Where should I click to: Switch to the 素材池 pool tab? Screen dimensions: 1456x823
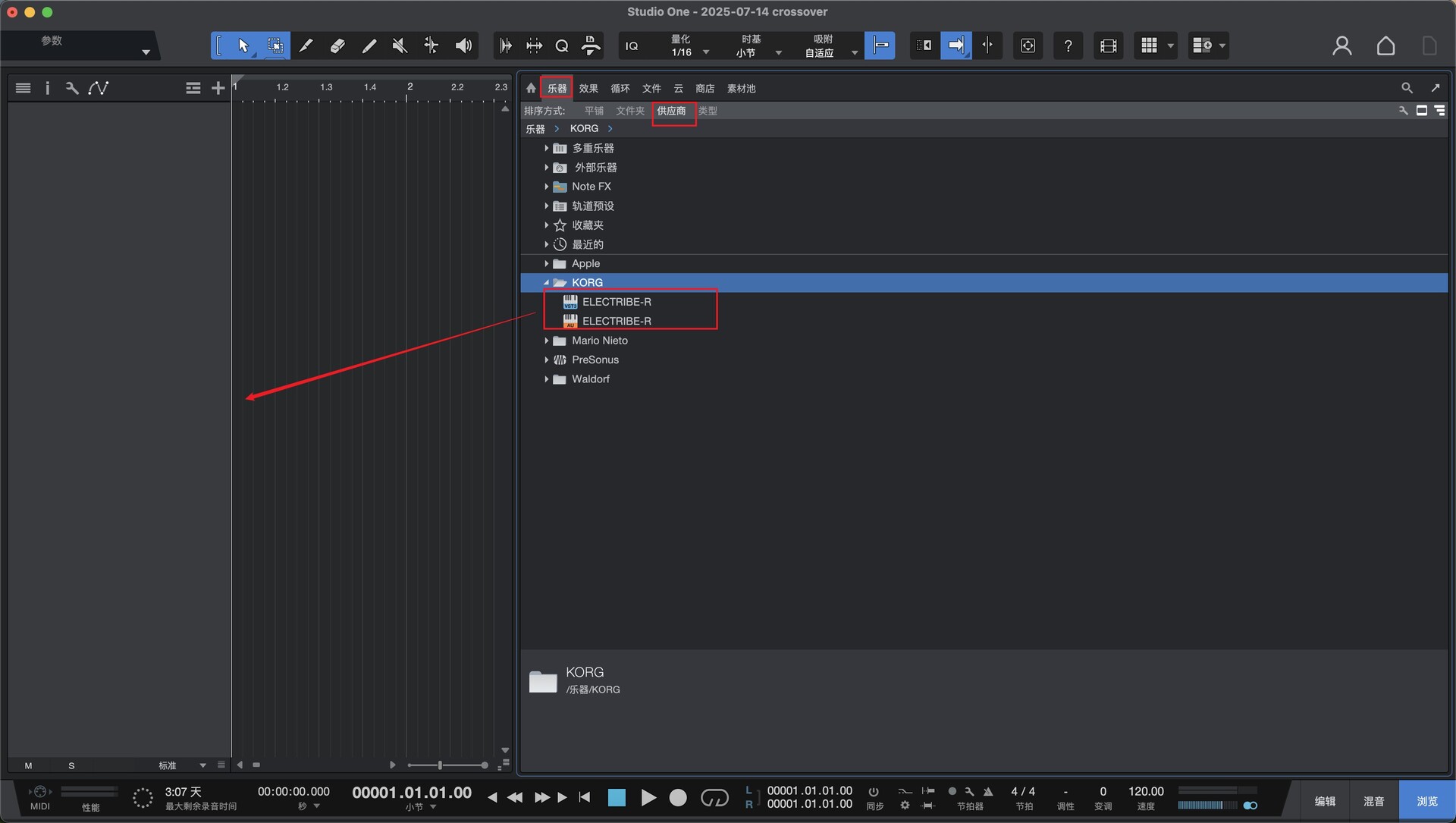click(x=741, y=88)
